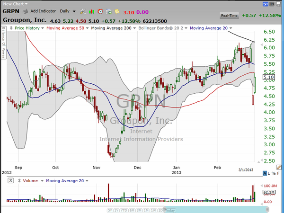Image resolution: width=284 pixels, height=213 pixels.
Task: Click the +12.58% beside the Real-Time button
Action: click(269, 16)
